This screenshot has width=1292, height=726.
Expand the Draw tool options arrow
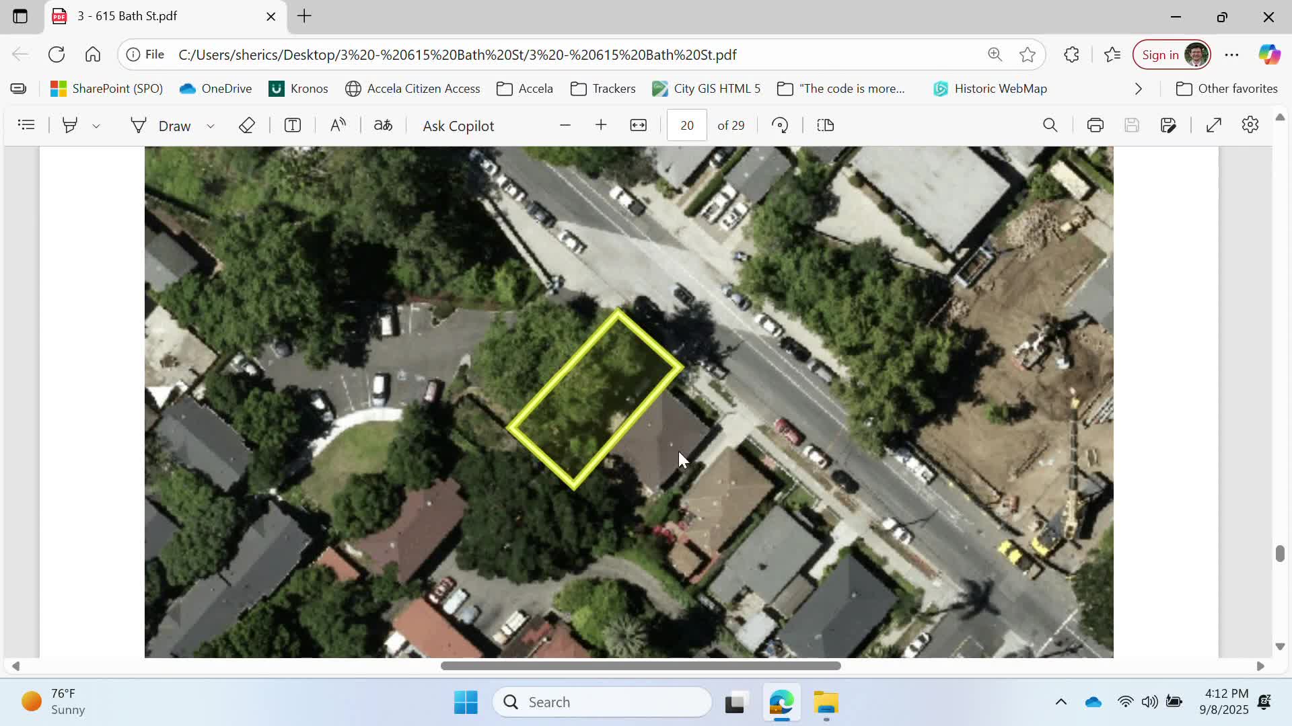[x=211, y=126]
